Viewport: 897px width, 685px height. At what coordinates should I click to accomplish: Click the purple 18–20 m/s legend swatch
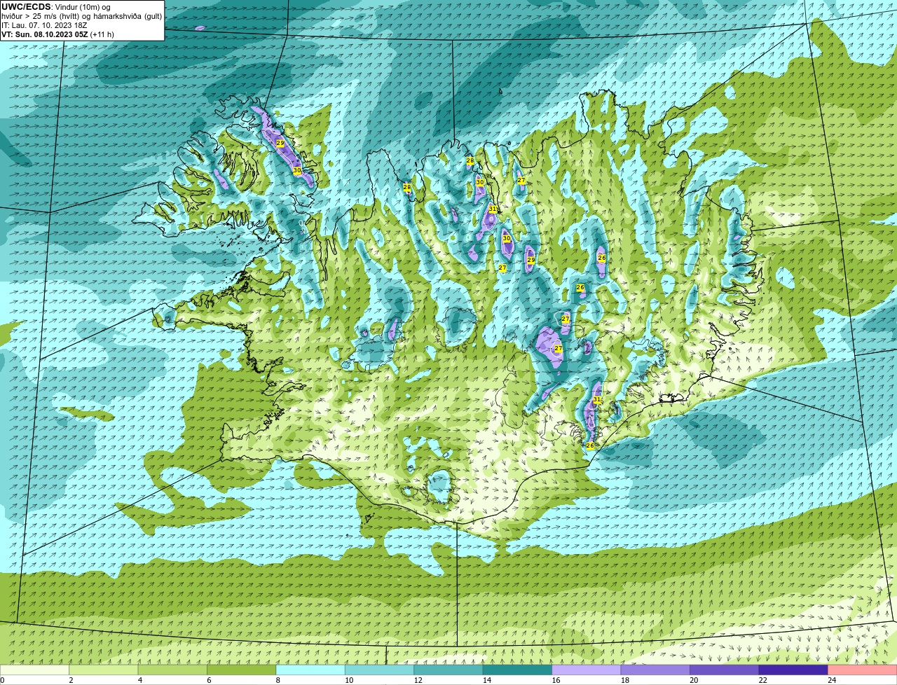coord(656,670)
